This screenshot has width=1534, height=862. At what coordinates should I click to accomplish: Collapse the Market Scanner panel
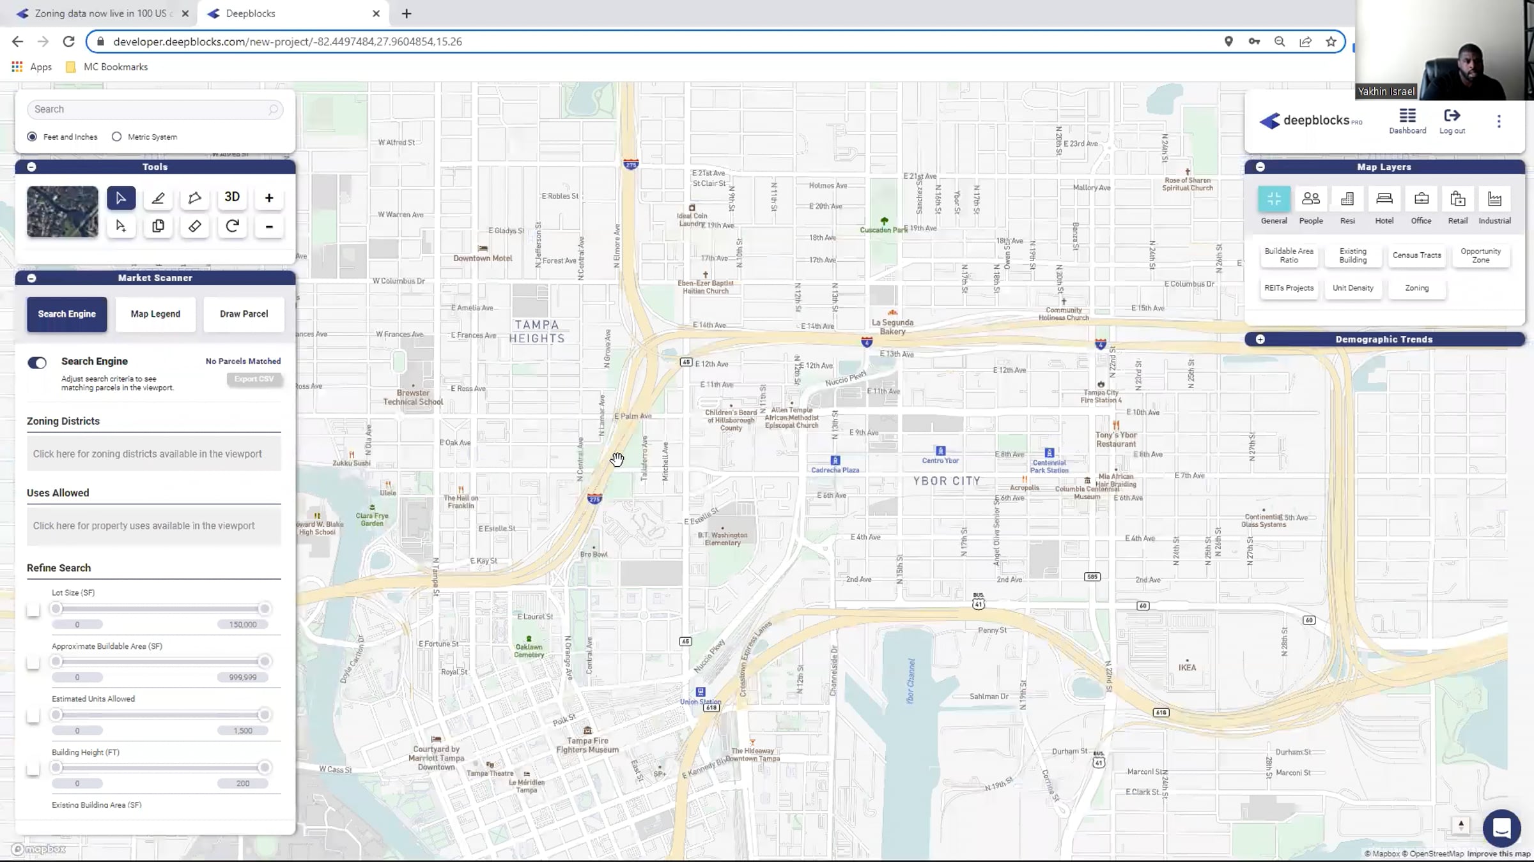(31, 278)
